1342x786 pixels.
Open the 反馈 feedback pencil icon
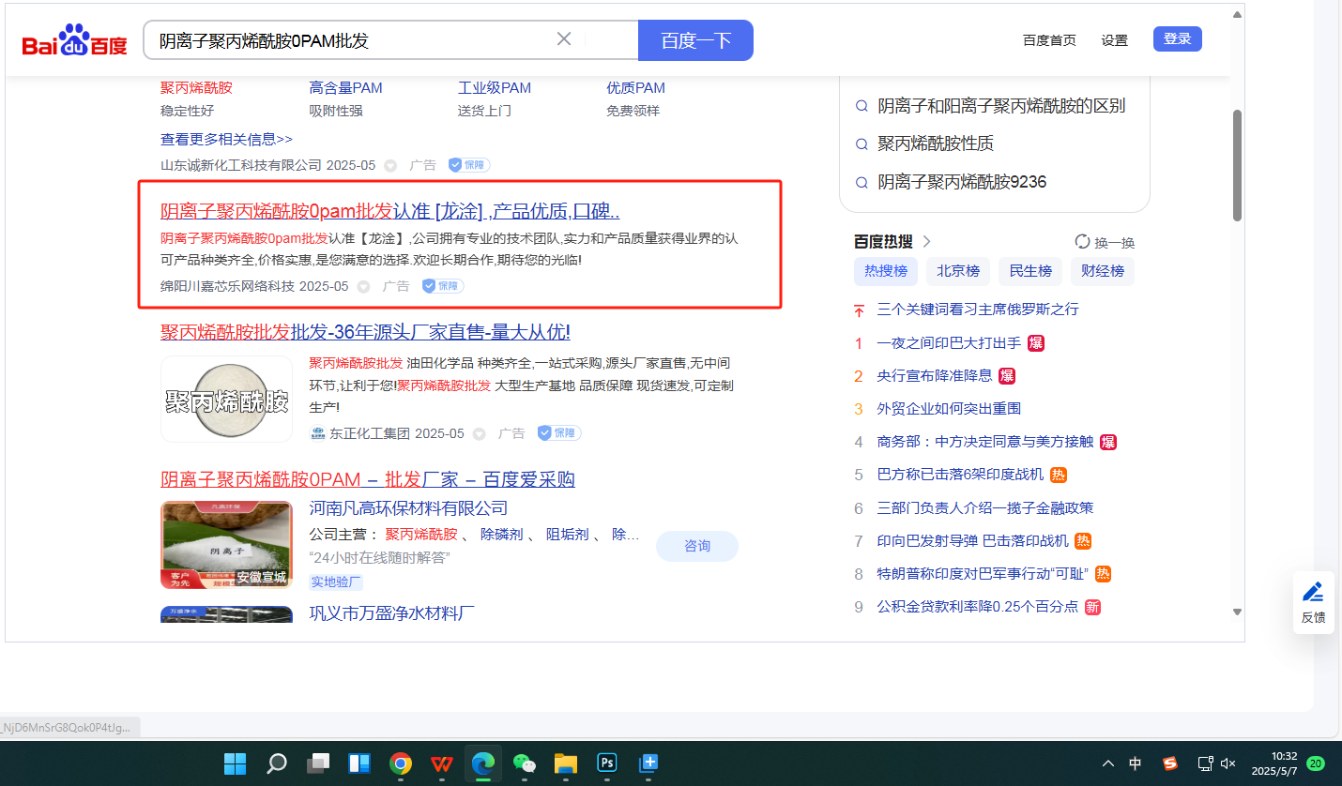pyautogui.click(x=1313, y=592)
